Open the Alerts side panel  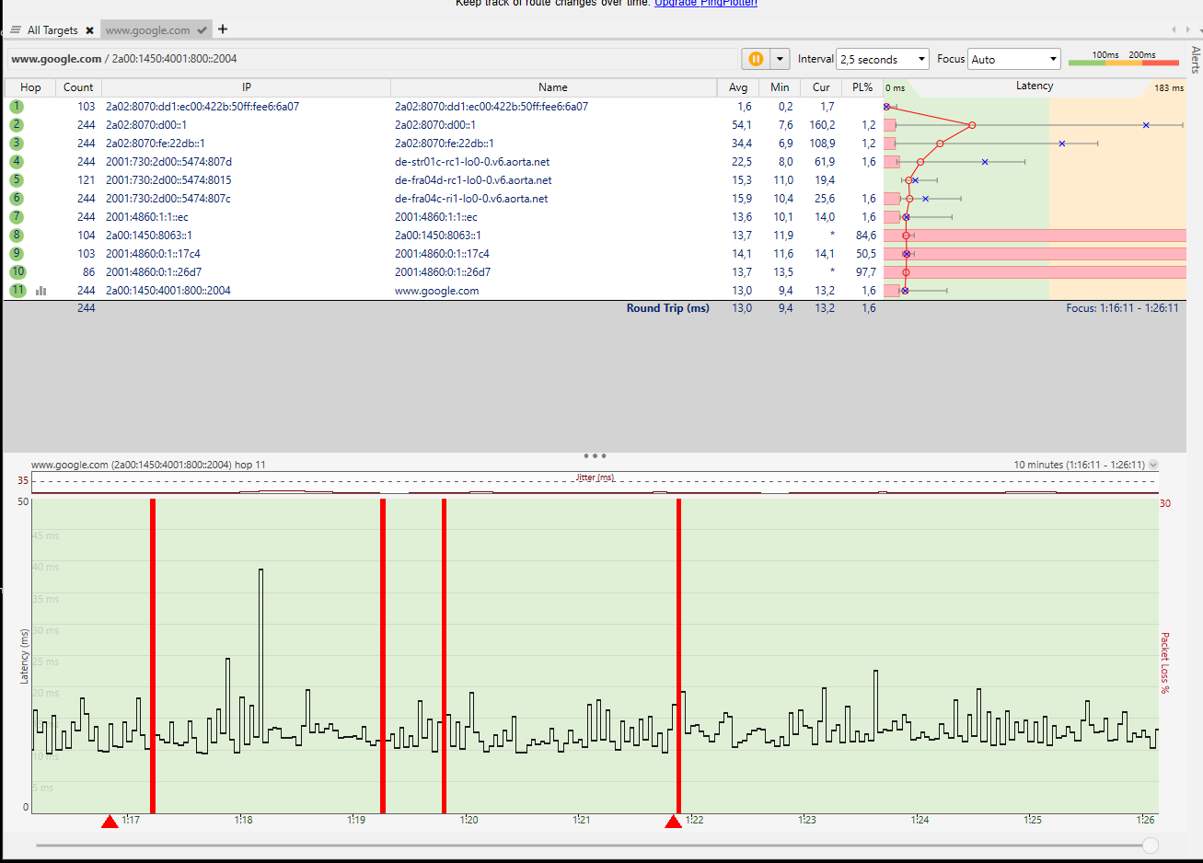[1195, 60]
